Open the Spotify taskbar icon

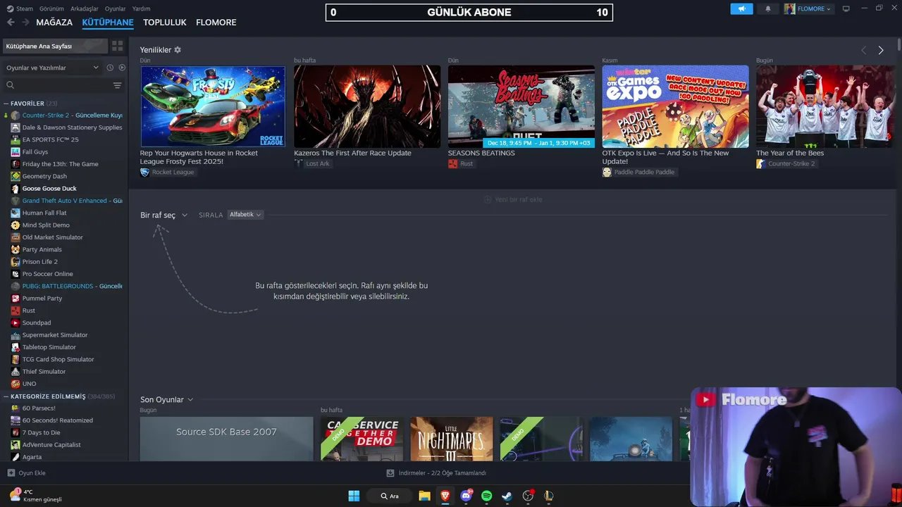(486, 496)
